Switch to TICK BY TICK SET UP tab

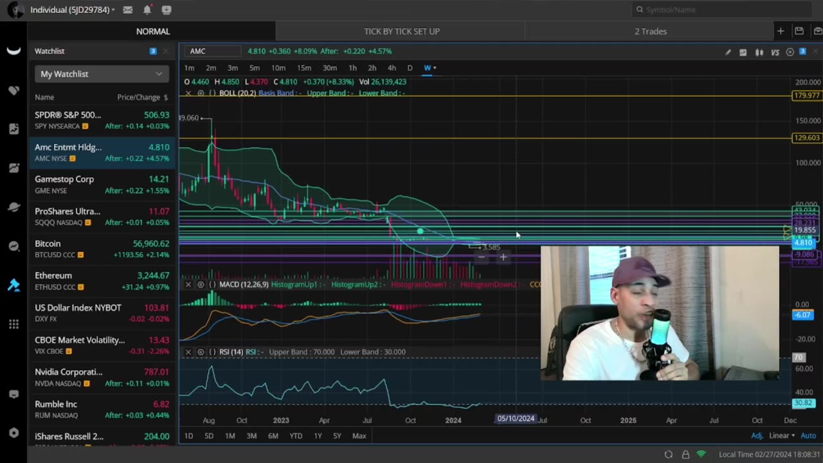coord(402,31)
